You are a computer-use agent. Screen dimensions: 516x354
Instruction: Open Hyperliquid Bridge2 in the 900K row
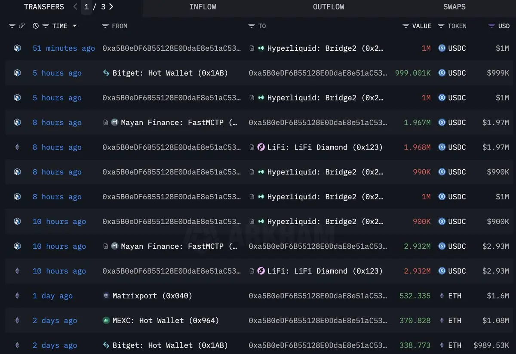point(325,222)
